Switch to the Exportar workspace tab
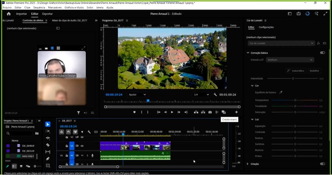The height and width of the screenshot is (175, 332). [48, 14]
